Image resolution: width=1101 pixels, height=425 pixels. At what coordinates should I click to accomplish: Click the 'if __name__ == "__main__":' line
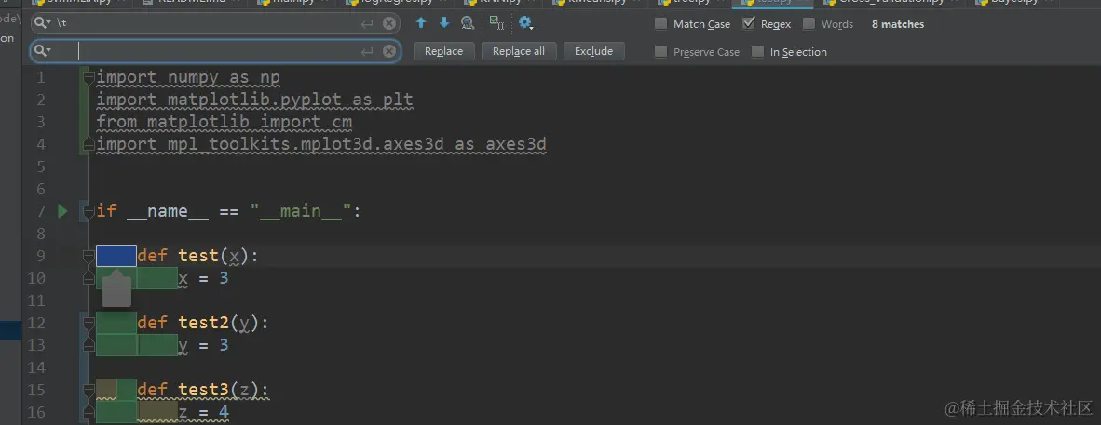tap(228, 211)
